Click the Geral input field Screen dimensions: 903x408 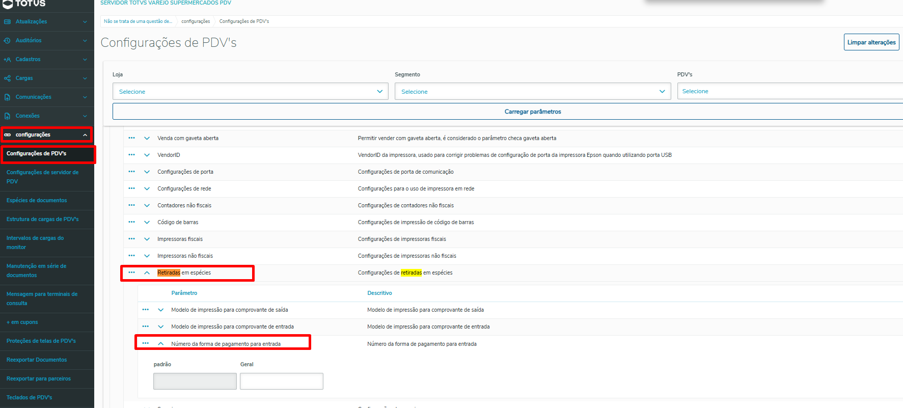click(x=282, y=381)
